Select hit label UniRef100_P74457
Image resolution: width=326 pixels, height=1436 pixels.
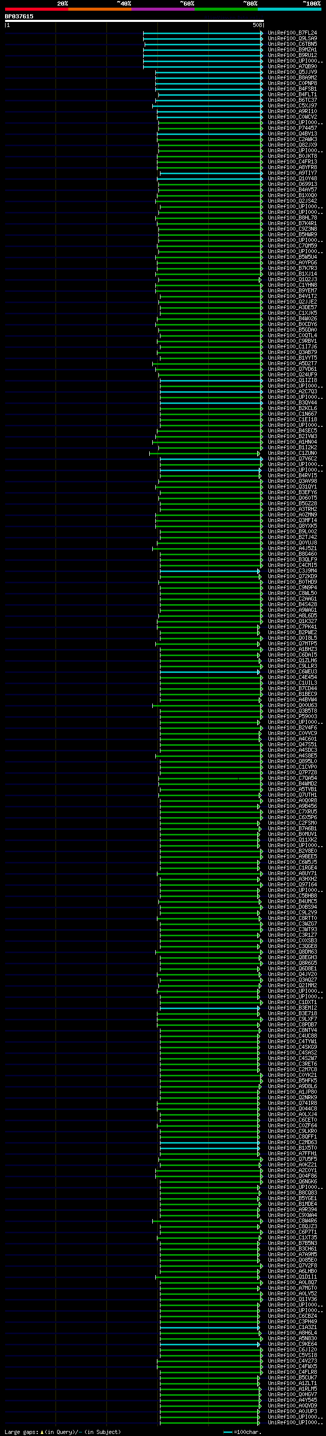(292, 128)
